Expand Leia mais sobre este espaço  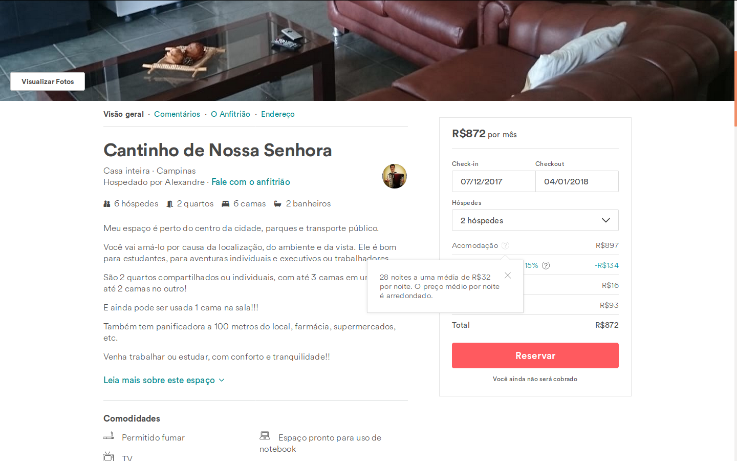coord(164,380)
